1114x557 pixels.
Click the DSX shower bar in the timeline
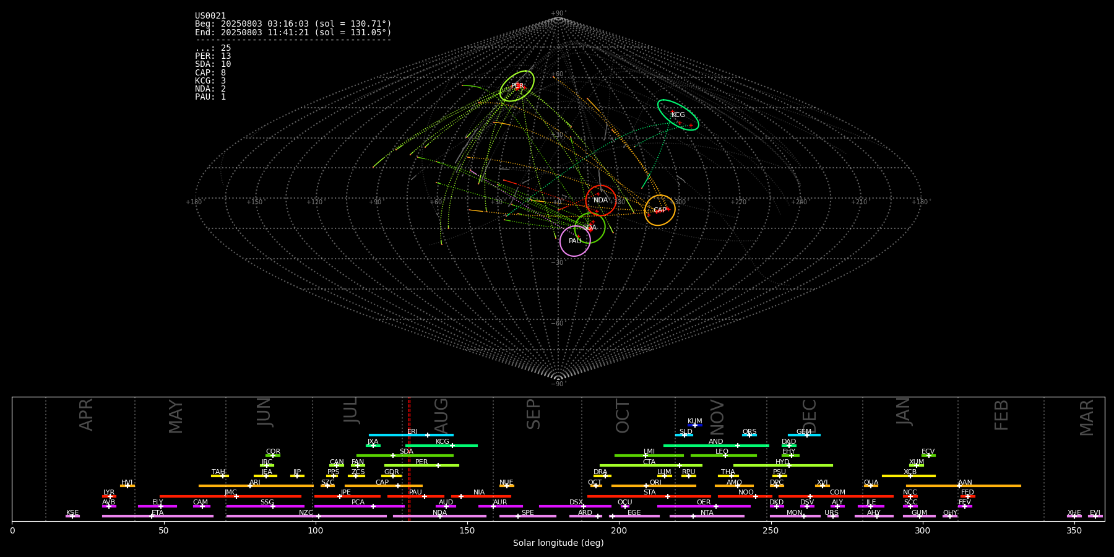coord(575,506)
